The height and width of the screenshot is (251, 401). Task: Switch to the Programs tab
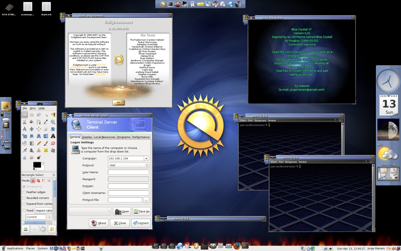tap(124, 137)
